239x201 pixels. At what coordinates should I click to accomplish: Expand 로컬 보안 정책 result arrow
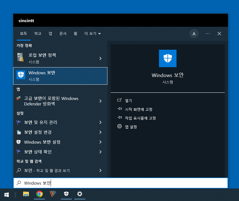point(100,58)
